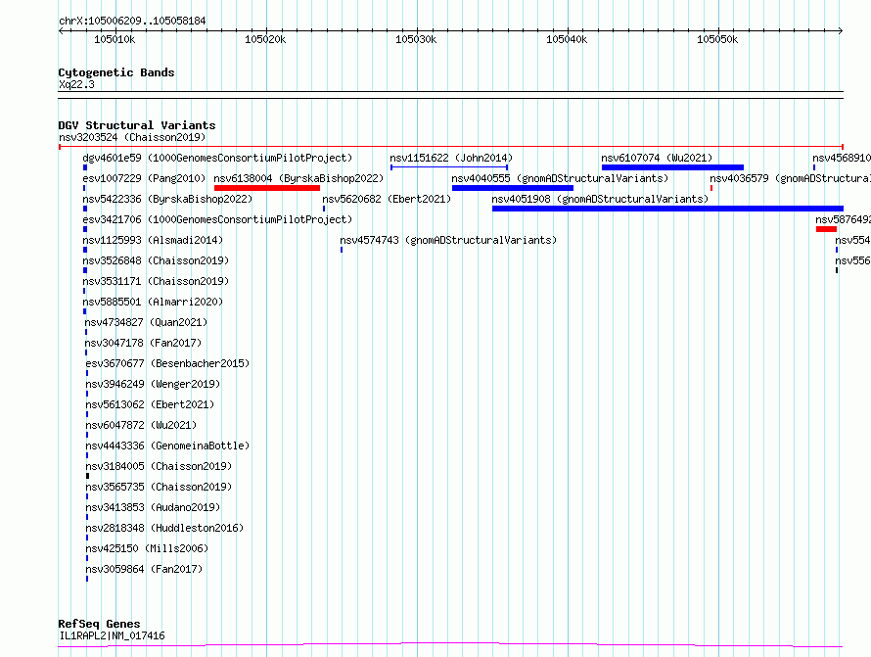Click the 105040k ruler position label
The height and width of the screenshot is (657, 871).
(x=567, y=39)
